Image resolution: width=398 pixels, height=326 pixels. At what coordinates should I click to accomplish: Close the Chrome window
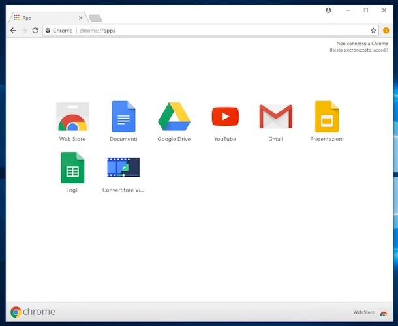point(384,10)
